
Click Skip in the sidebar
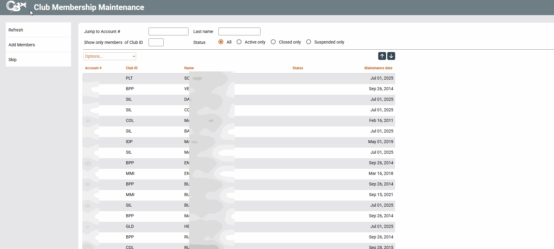13,60
